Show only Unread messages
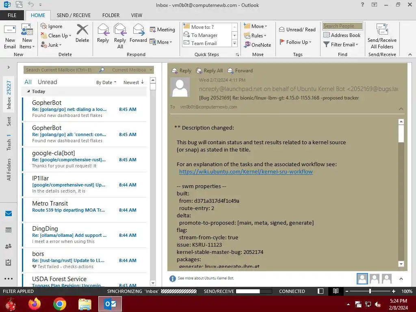The image size is (416, 312). tap(47, 82)
